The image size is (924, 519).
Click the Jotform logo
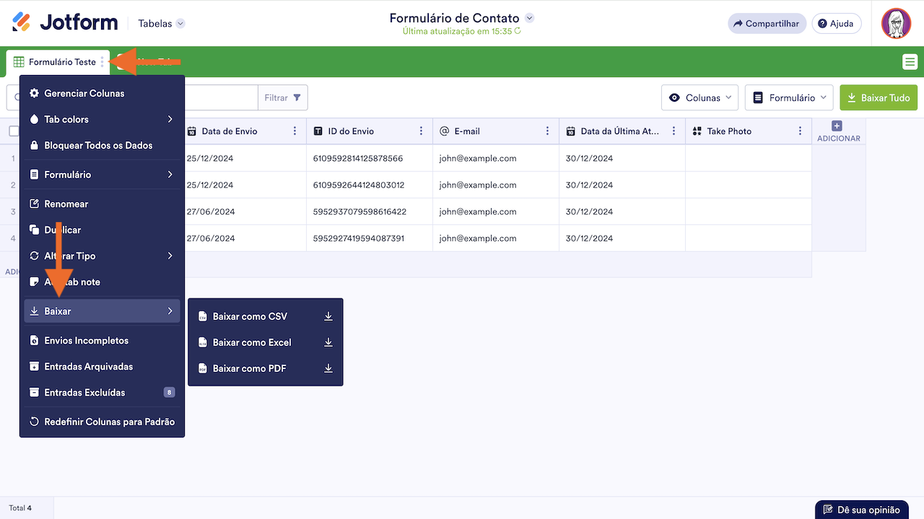pos(65,23)
